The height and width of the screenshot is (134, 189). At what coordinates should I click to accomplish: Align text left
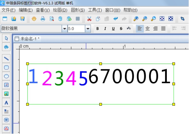140,29
